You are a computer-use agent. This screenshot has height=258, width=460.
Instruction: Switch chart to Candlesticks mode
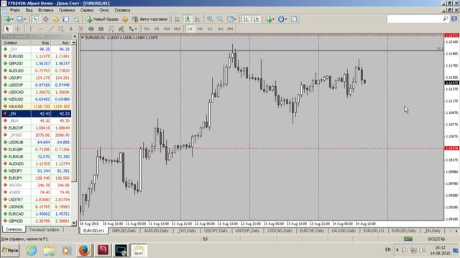coord(188,19)
